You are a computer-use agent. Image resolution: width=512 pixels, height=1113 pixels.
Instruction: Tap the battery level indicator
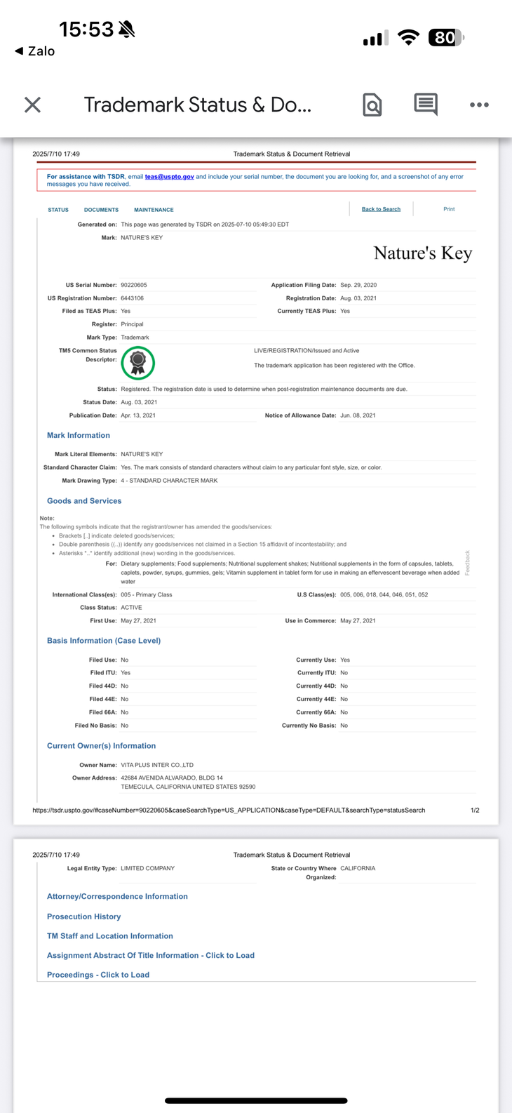[446, 38]
